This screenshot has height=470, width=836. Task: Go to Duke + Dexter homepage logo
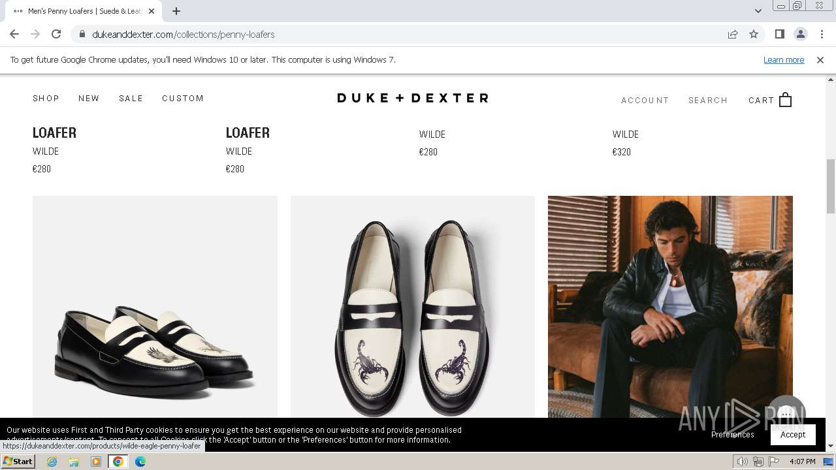413,98
